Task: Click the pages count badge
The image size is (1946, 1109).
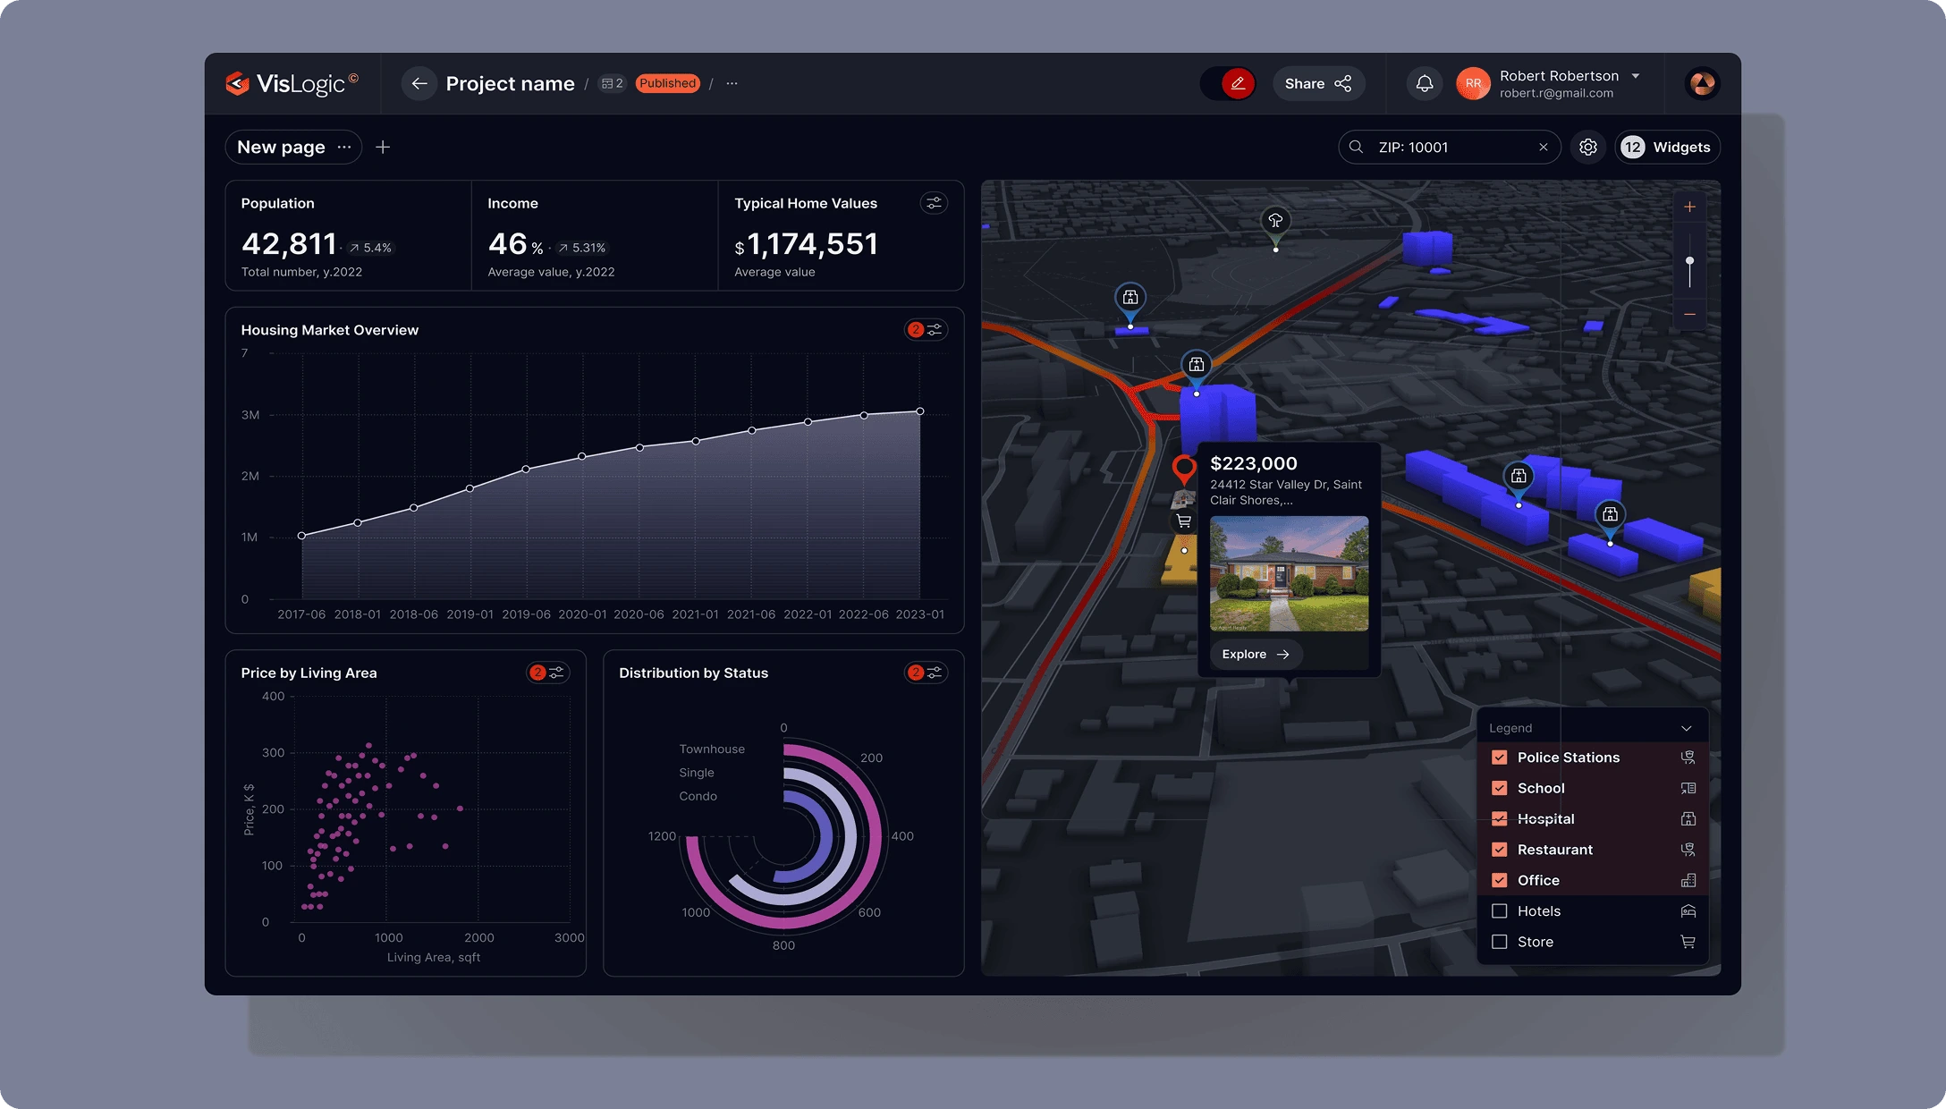Action: (x=613, y=83)
